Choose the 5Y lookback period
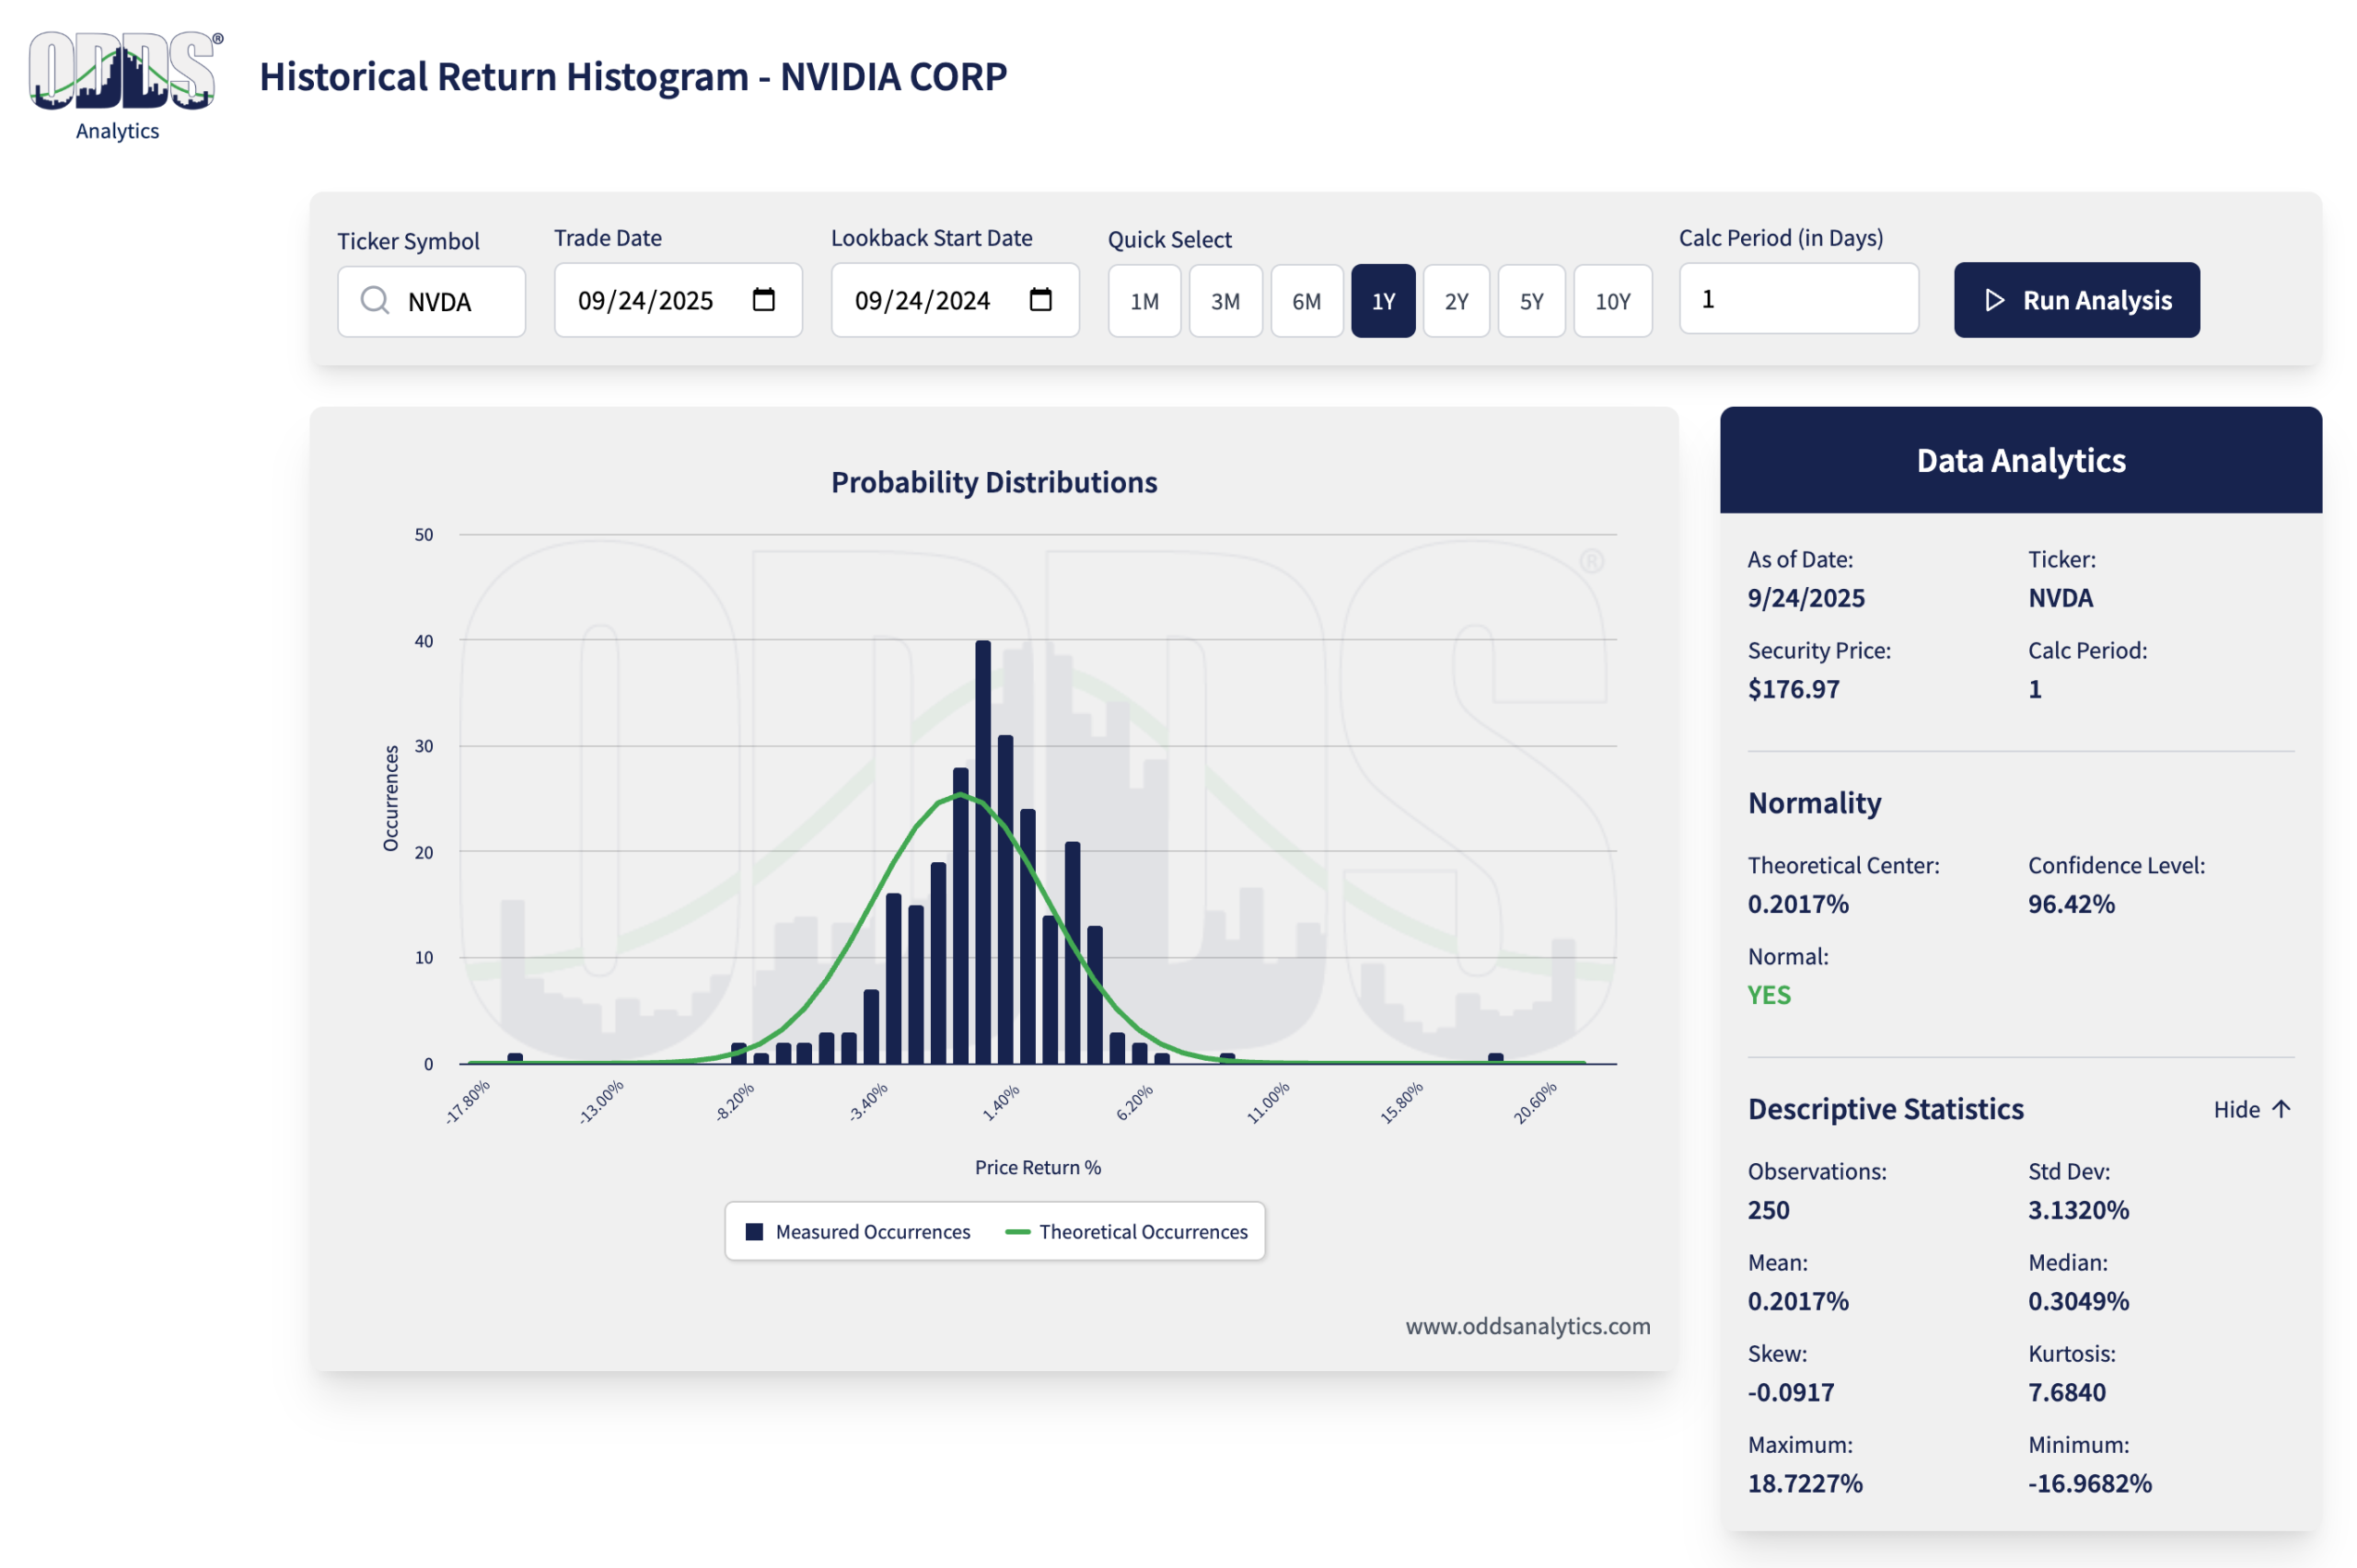 click(1530, 301)
